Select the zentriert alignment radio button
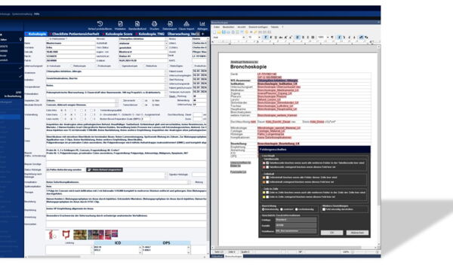The height and width of the screenshot is (271, 453). coord(282,209)
